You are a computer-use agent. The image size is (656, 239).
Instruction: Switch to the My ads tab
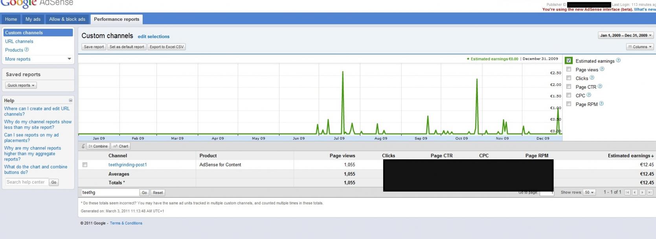click(x=33, y=19)
